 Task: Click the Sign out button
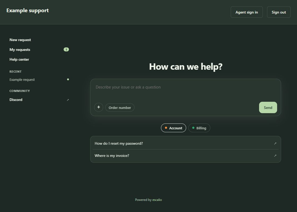tap(279, 12)
